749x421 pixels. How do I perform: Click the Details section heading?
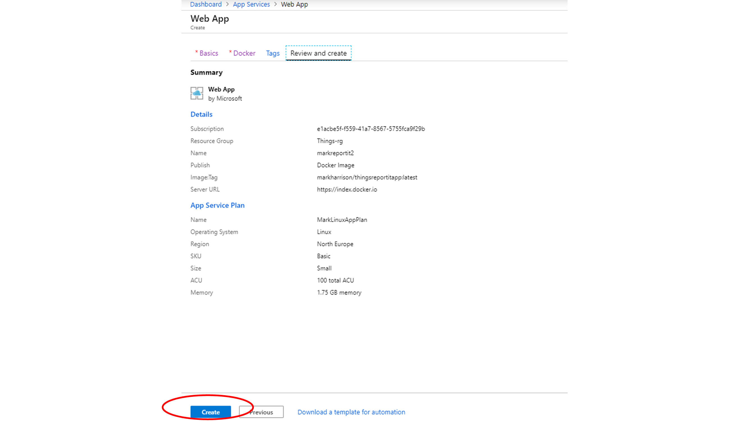tap(201, 114)
